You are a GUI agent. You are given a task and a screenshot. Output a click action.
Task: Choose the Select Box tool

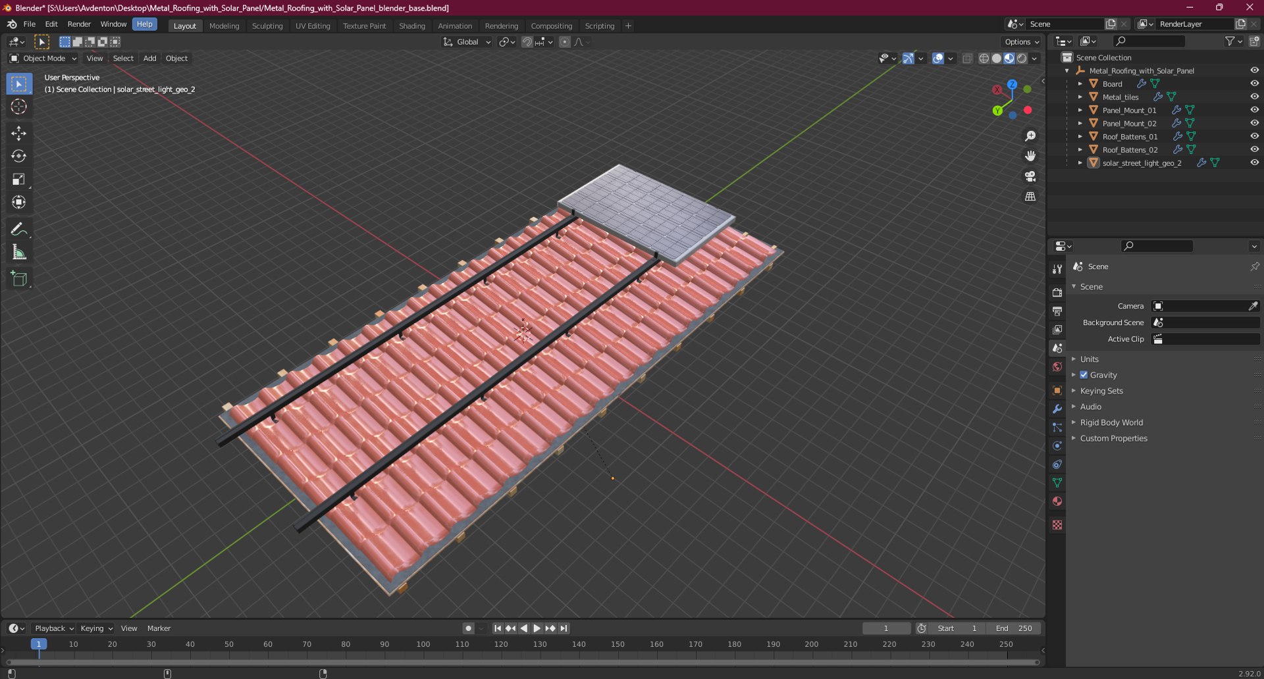(x=18, y=84)
